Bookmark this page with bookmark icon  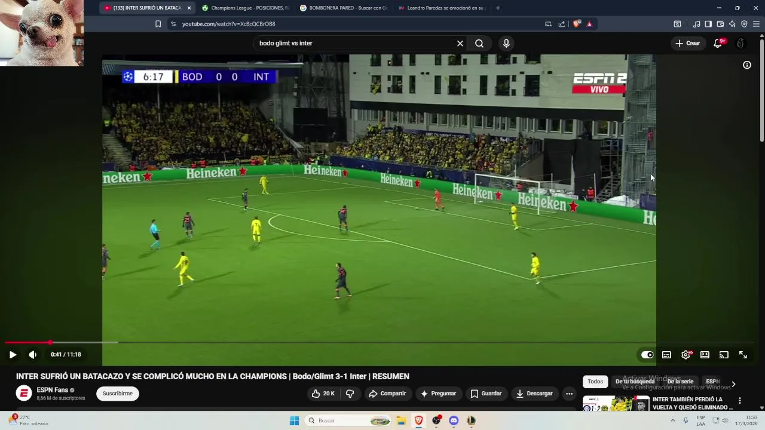(x=158, y=24)
